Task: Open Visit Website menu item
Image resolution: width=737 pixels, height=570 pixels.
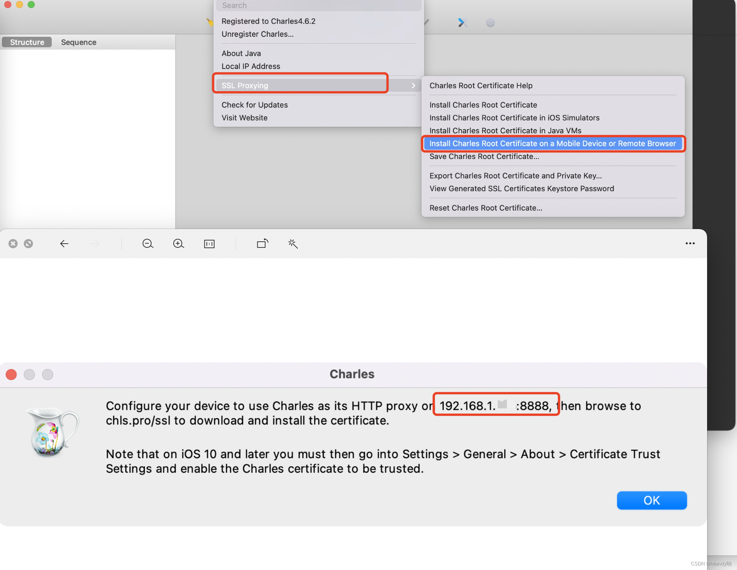Action: tap(319, 118)
